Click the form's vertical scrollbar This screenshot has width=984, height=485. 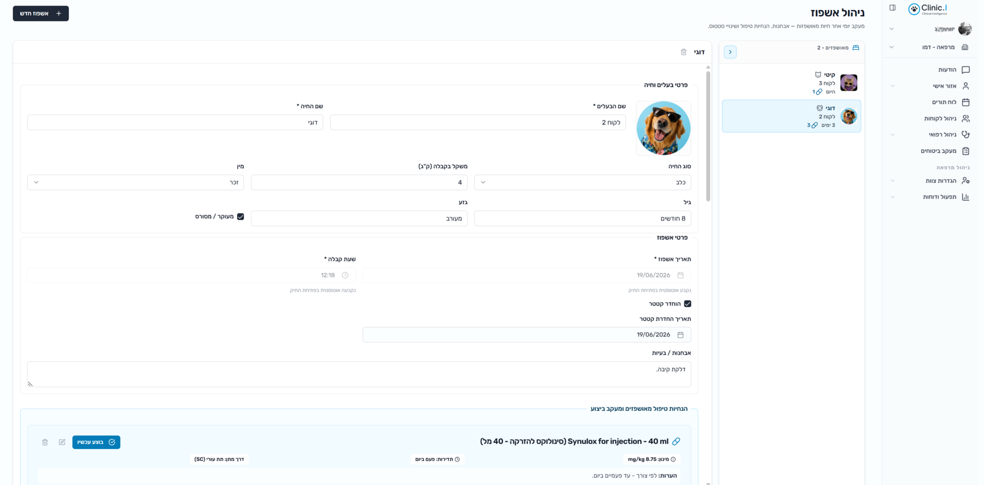point(708,136)
